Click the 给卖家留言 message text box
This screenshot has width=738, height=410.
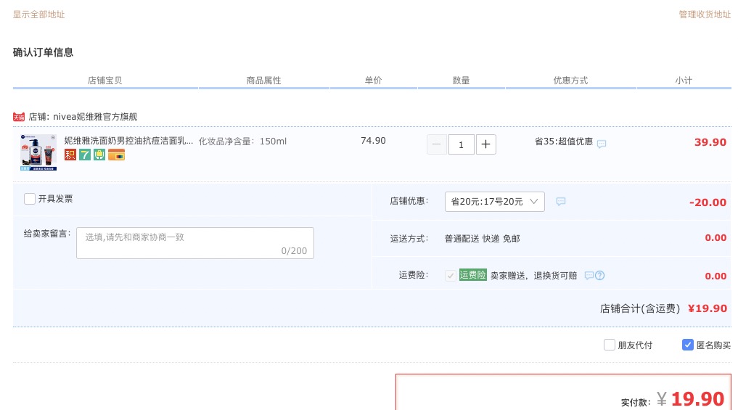(x=195, y=243)
